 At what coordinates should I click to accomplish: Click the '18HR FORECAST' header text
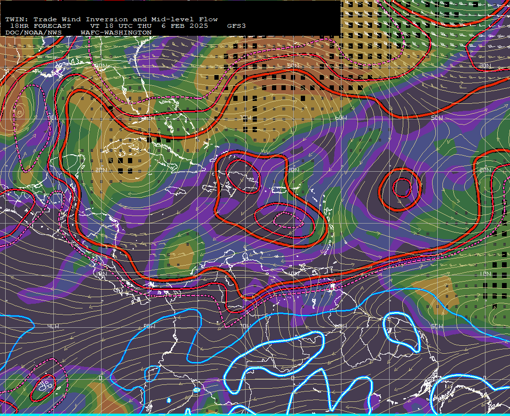[40, 26]
